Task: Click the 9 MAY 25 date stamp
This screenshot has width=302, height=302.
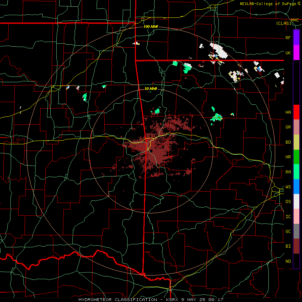Action: coord(194,300)
